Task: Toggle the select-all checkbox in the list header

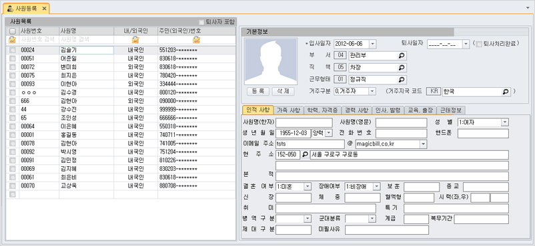Action: [13, 31]
